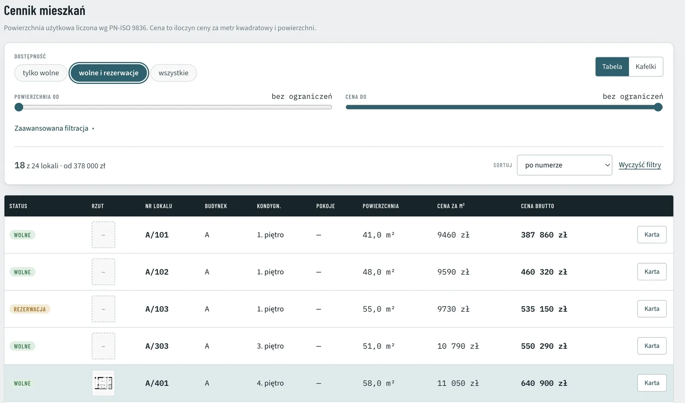Click the CENA ZA M² column header

coord(451,206)
